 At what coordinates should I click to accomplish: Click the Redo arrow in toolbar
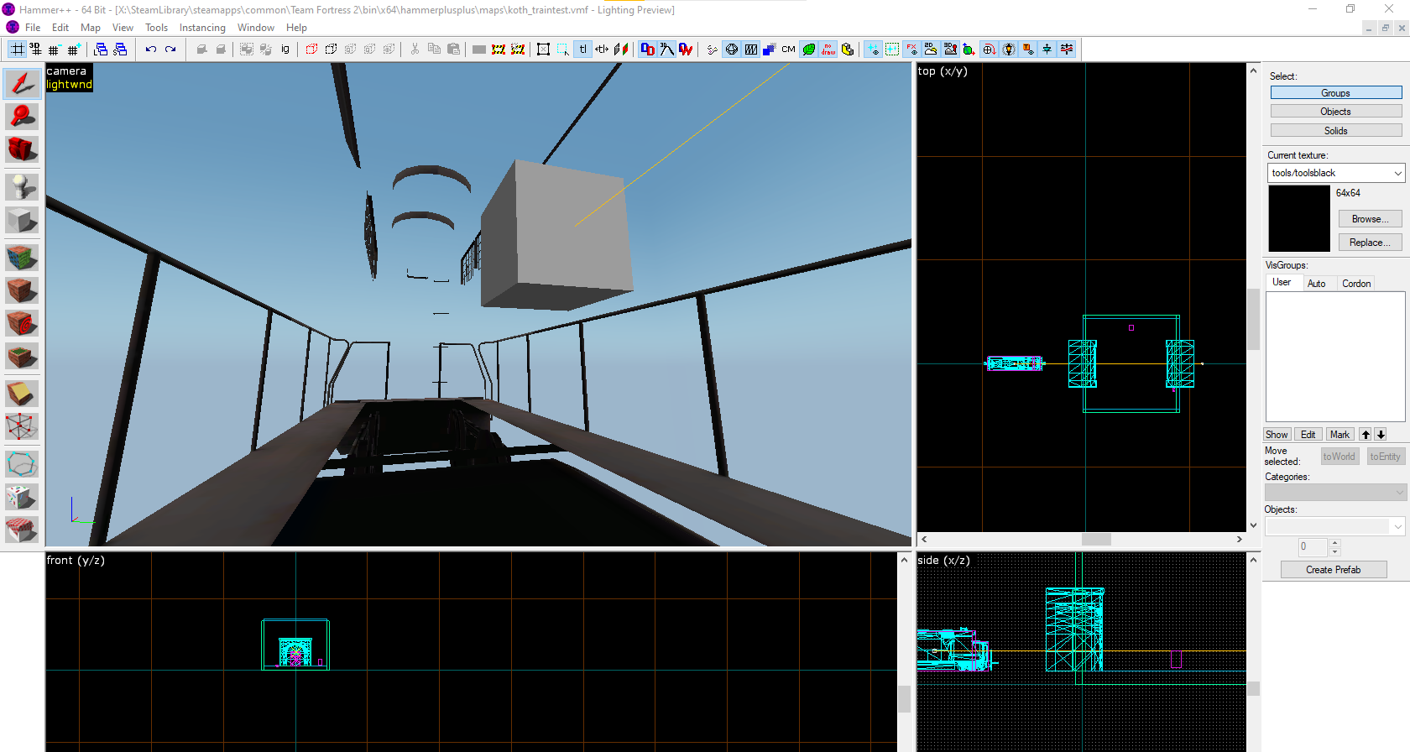[x=170, y=50]
